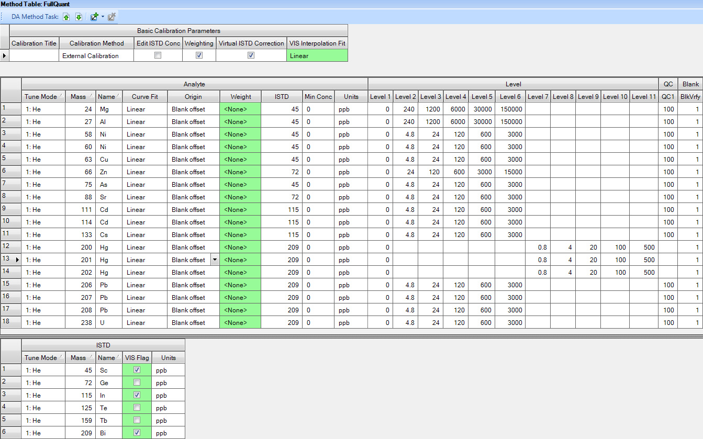Open dropdown arrow beside the add icon

pyautogui.click(x=103, y=17)
